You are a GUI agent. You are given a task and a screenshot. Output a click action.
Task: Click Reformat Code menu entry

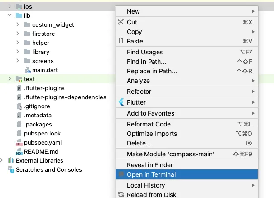(149, 124)
